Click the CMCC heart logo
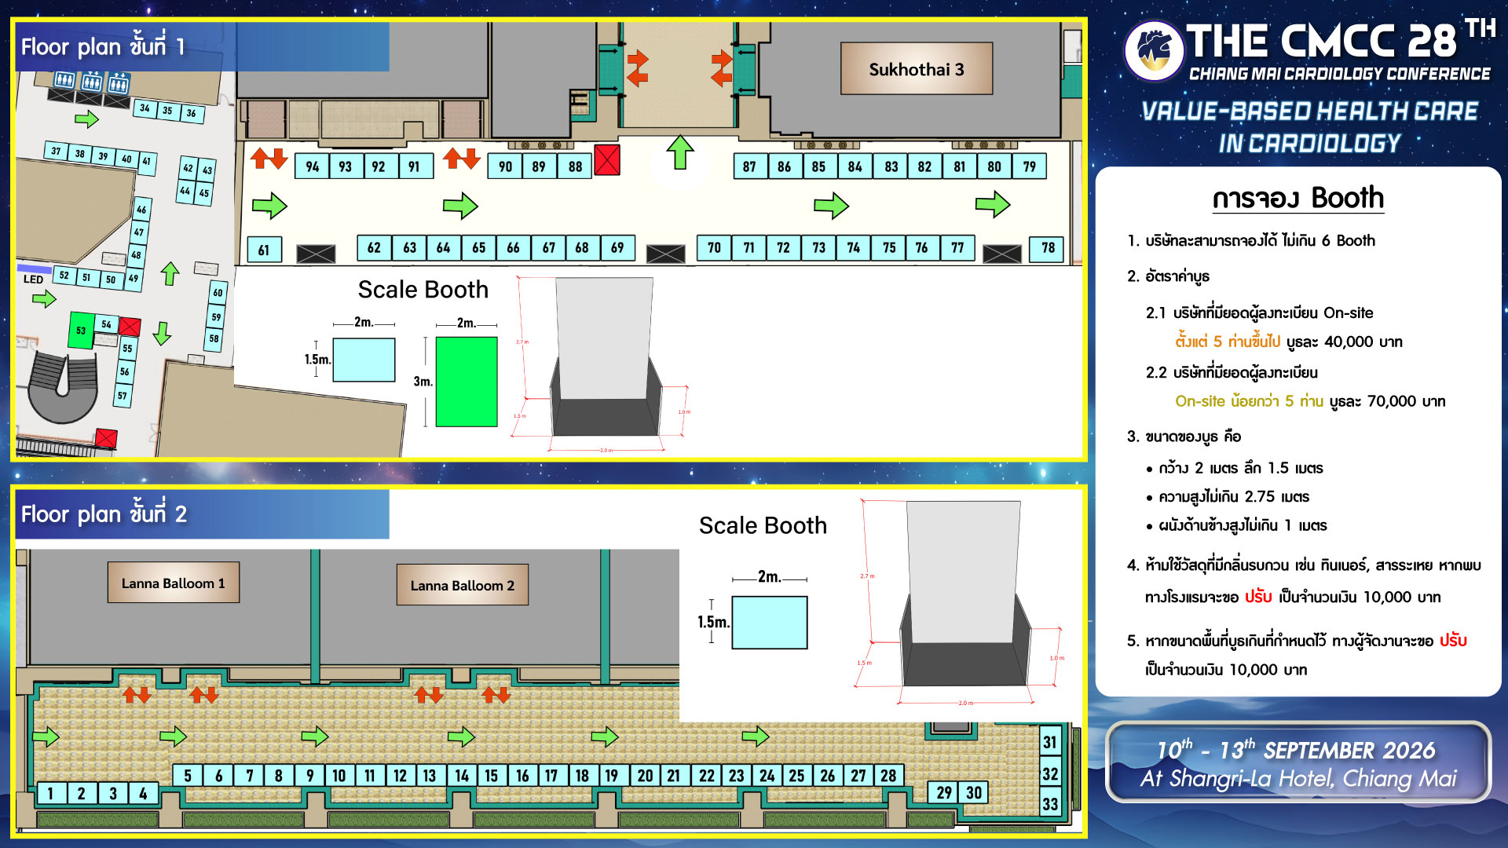 click(x=1153, y=50)
